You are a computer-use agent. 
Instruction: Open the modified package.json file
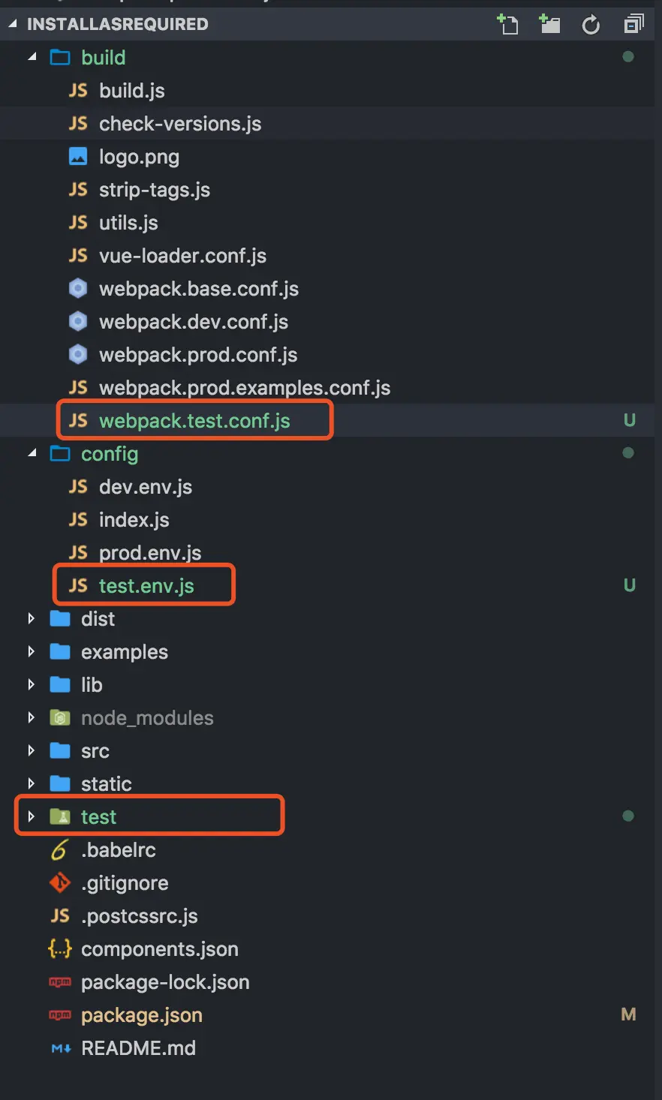(142, 1015)
